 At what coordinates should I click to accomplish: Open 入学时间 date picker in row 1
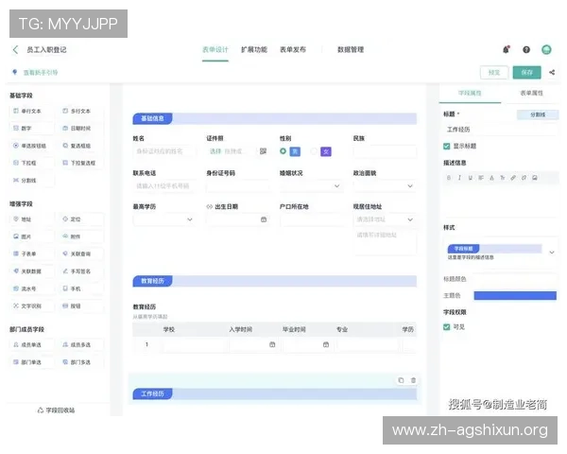pyautogui.click(x=272, y=344)
